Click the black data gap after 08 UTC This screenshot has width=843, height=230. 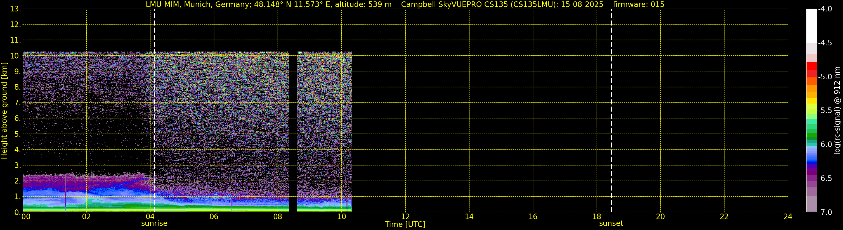293,132
